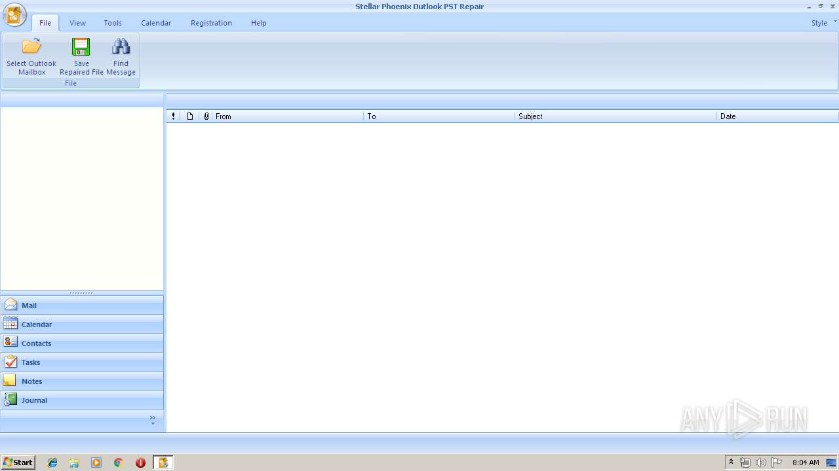The image size is (839, 471).
Task: Open Action Center flag icon
Action: click(777, 462)
